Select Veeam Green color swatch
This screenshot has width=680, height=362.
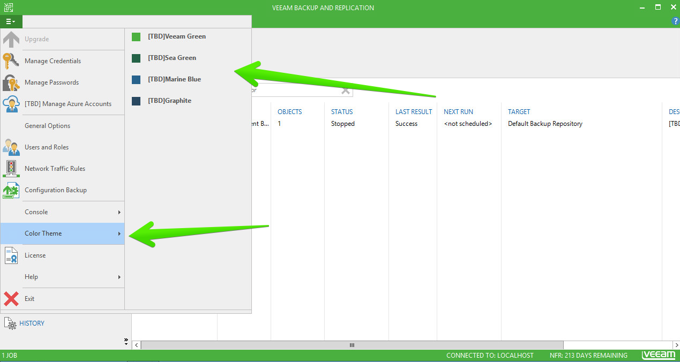click(x=136, y=36)
